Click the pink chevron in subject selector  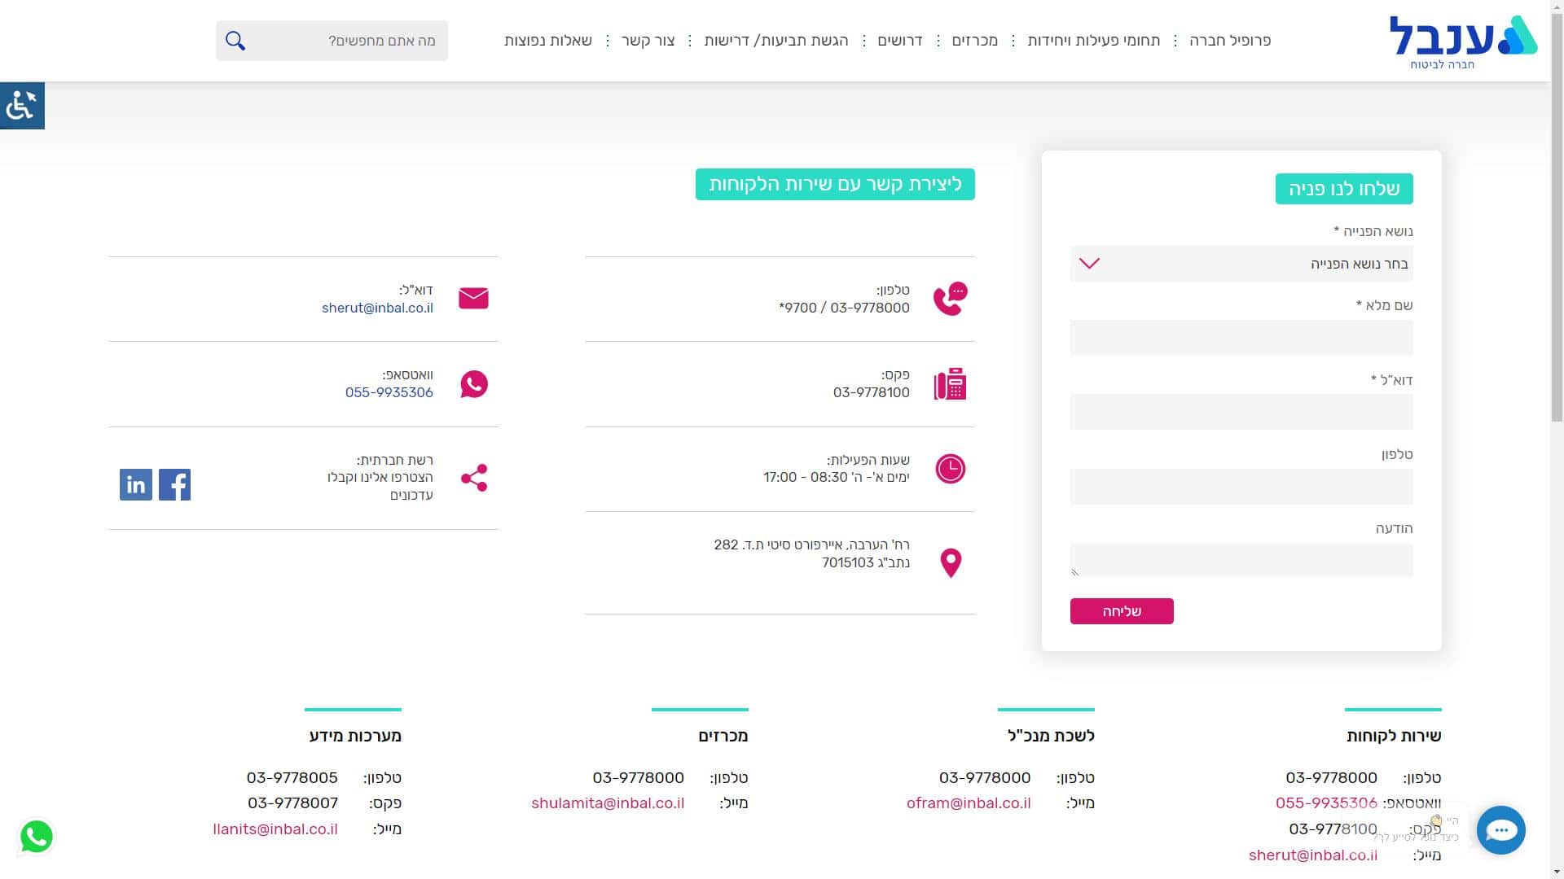click(x=1089, y=264)
